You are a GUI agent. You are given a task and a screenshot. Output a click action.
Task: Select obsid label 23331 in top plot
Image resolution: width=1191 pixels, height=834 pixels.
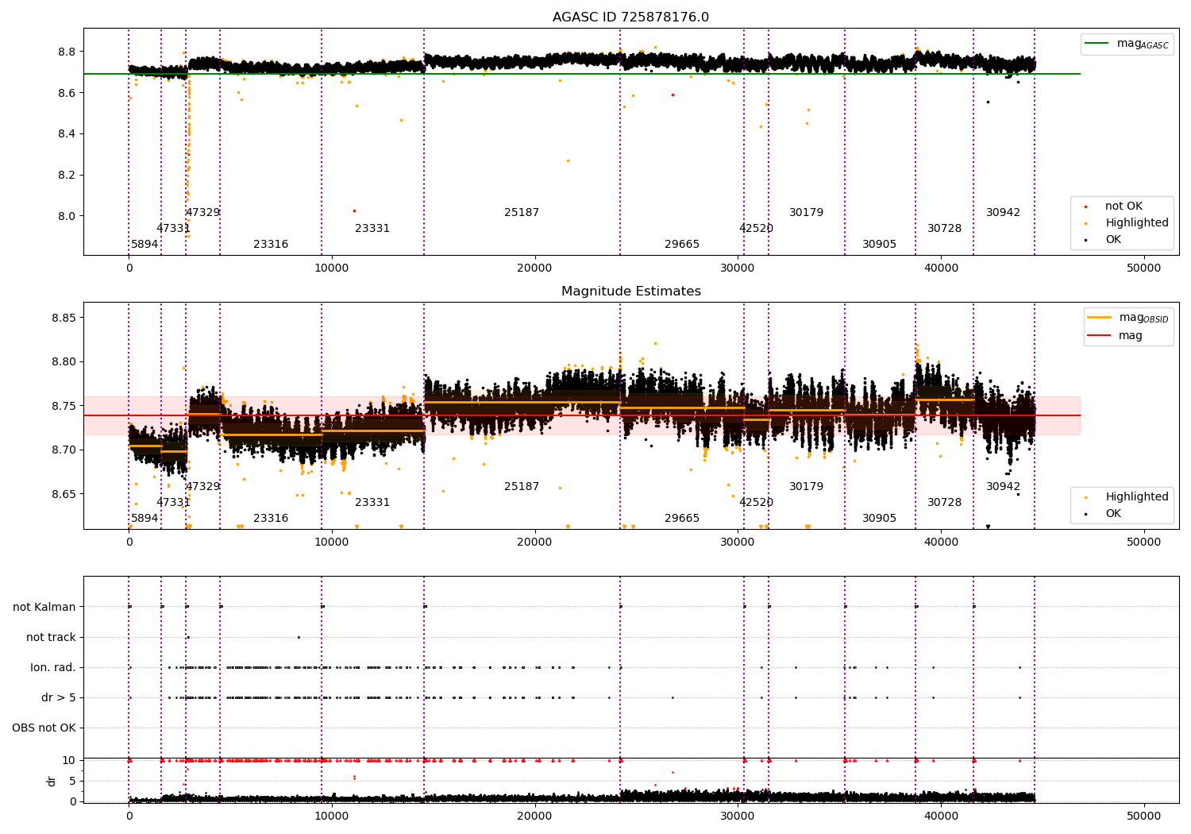[x=372, y=229]
